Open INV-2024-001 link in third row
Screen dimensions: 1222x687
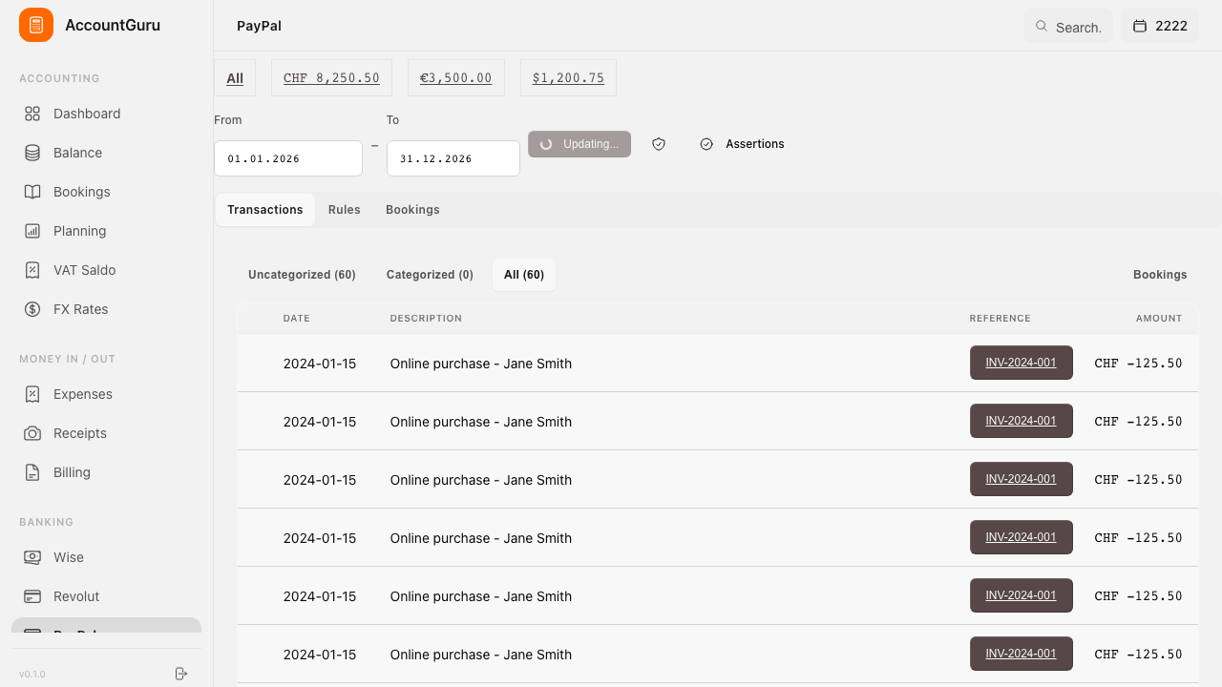tap(1022, 479)
